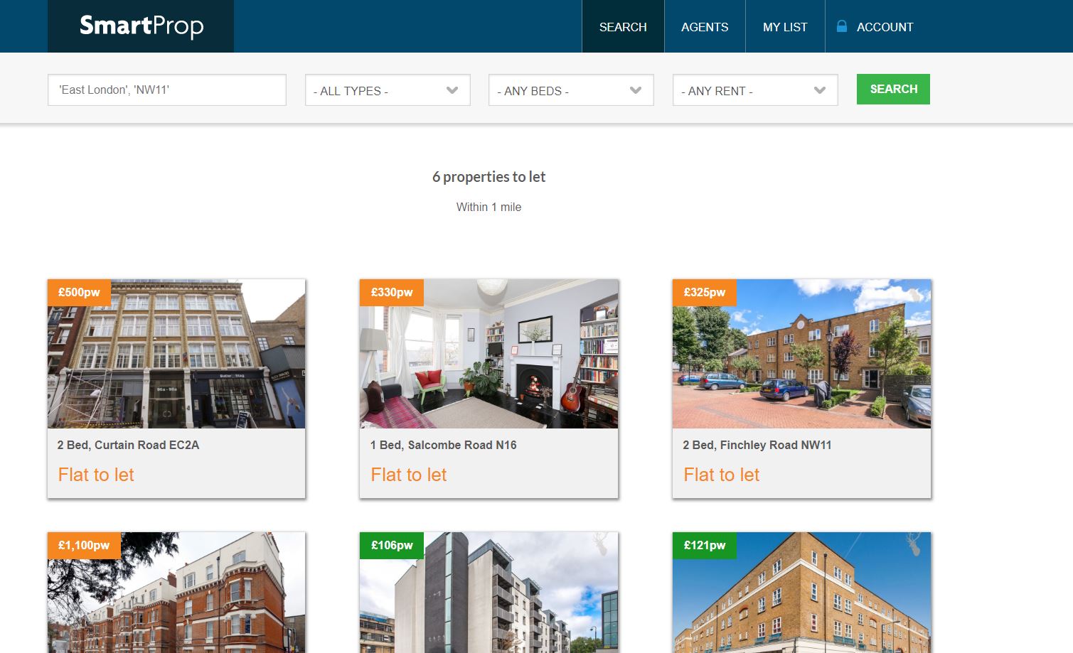The width and height of the screenshot is (1073, 653).
Task: Select the Search navigation tab
Action: [623, 27]
